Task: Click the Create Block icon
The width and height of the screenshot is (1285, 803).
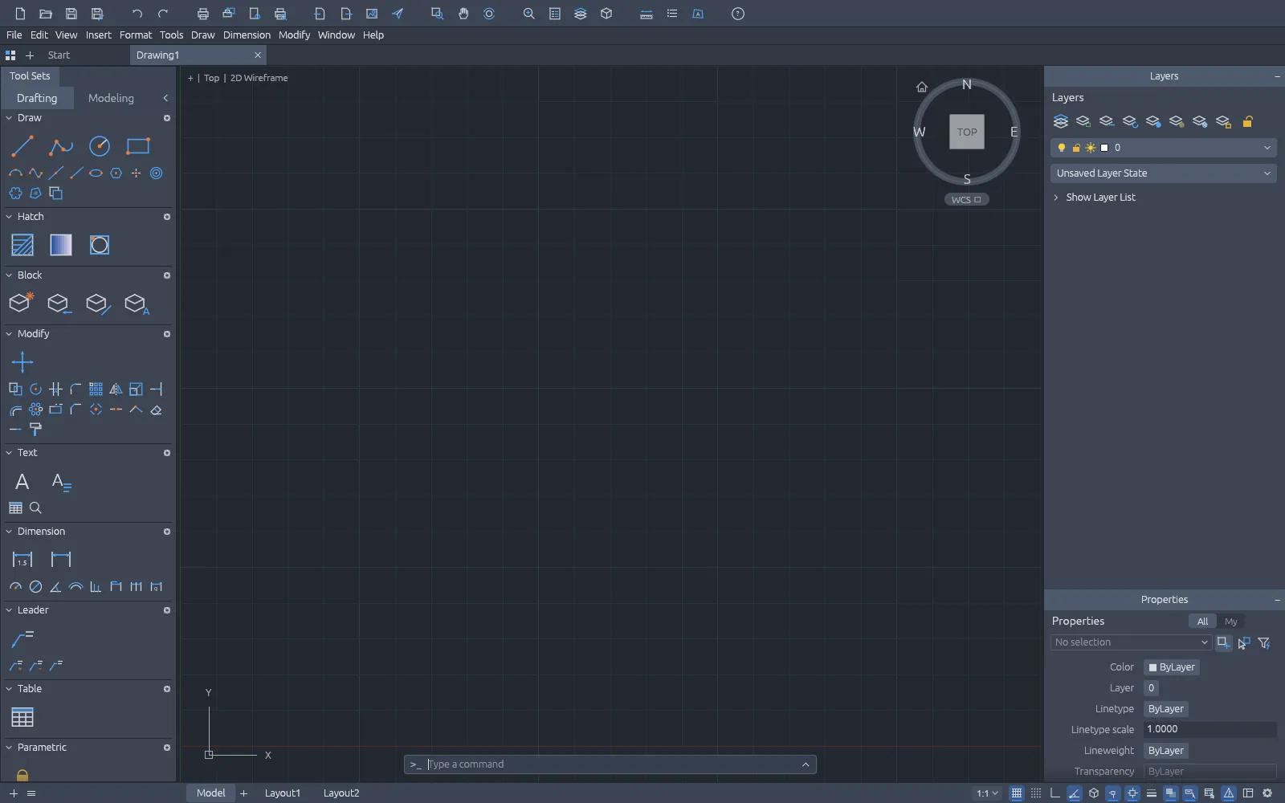Action: 21,303
